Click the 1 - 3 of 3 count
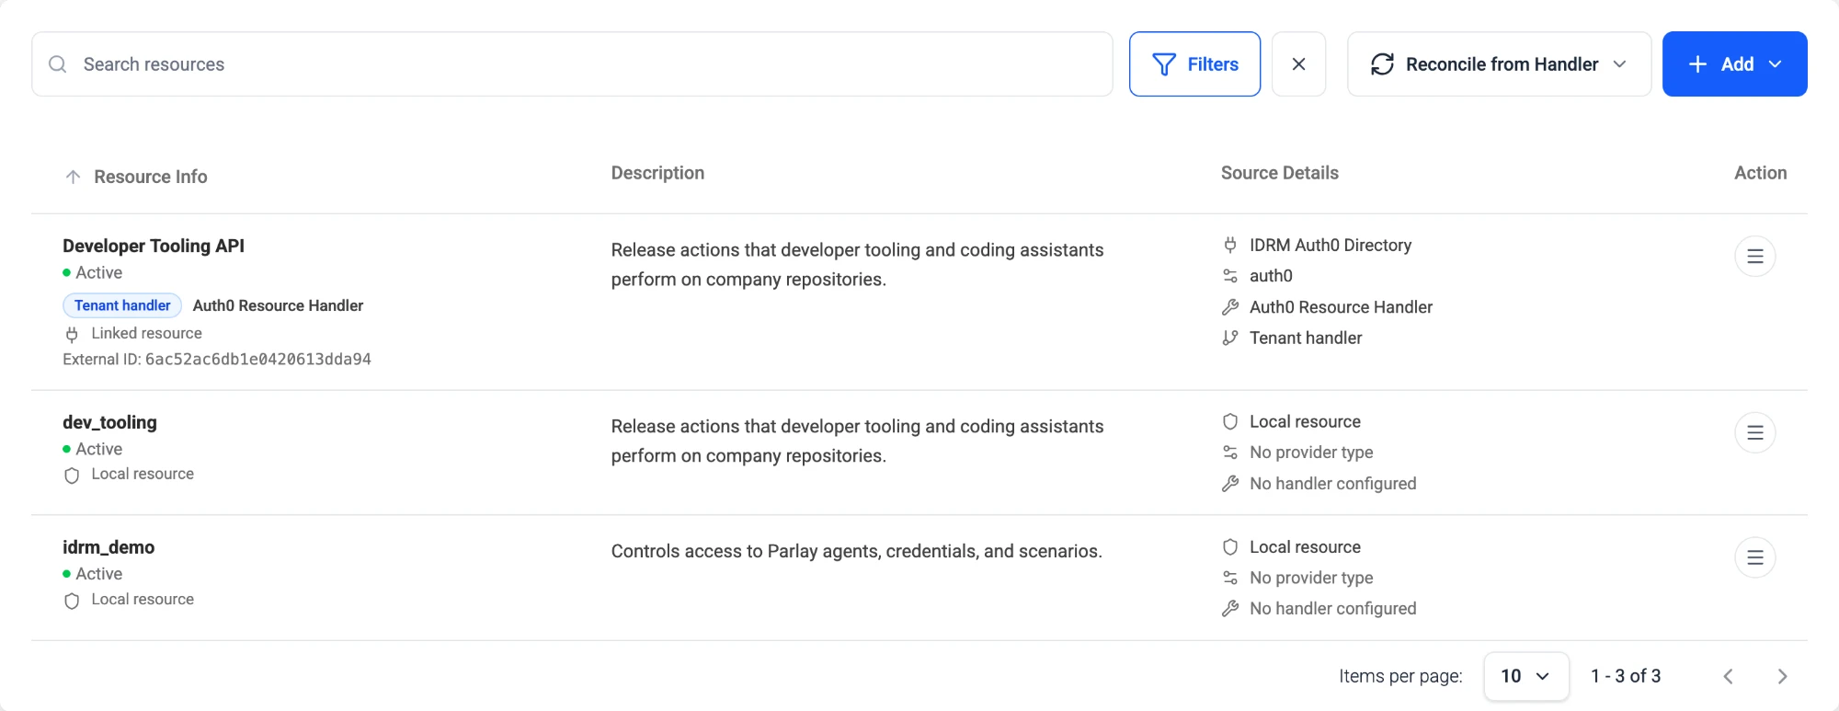This screenshot has height=711, width=1839. tap(1626, 676)
